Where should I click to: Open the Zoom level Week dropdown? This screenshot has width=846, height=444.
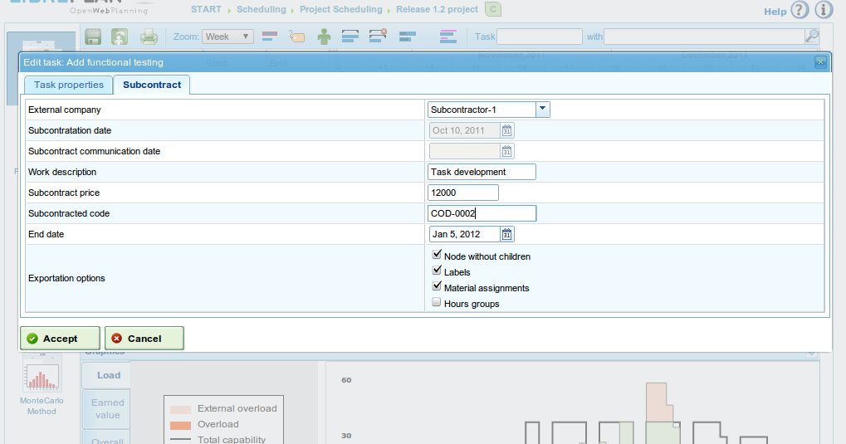click(x=227, y=37)
